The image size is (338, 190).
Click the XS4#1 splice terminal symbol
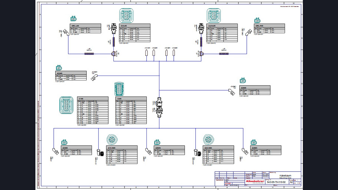[174, 53]
